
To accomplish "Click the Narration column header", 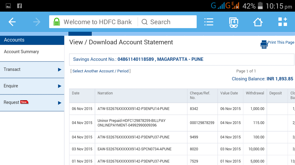I will click(x=105, y=93).
